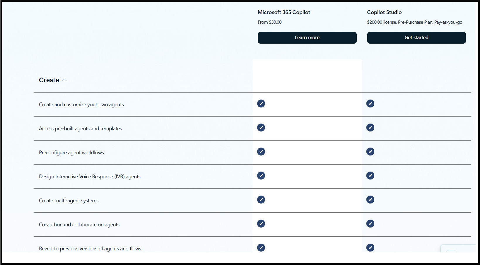
Task: Click 'Co-author and collaborate on agents' text
Action: tap(79, 225)
